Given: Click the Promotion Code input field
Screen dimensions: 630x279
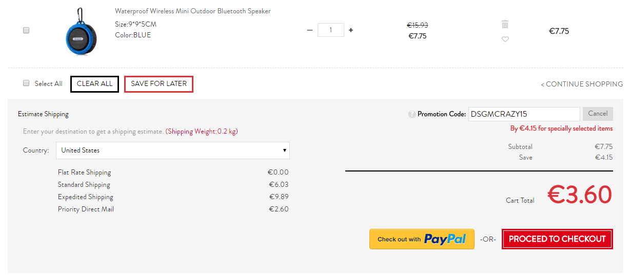Looking at the screenshot, I should tap(524, 114).
